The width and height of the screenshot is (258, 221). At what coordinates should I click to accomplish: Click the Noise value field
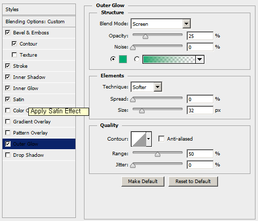(x=200, y=47)
